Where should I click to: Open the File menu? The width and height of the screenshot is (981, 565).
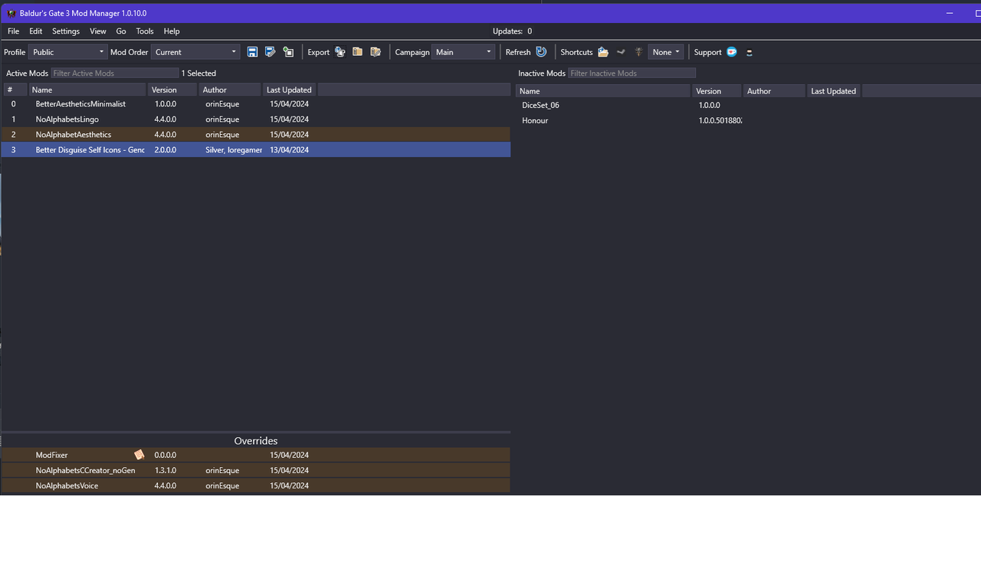pos(13,31)
